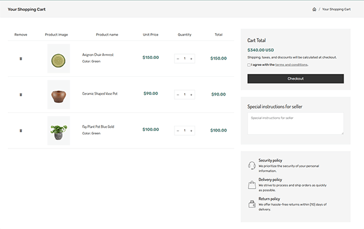Image resolution: width=364 pixels, height=229 pixels.
Task: Open the Avignon Chair Armrest product name
Action: [x=98, y=55]
